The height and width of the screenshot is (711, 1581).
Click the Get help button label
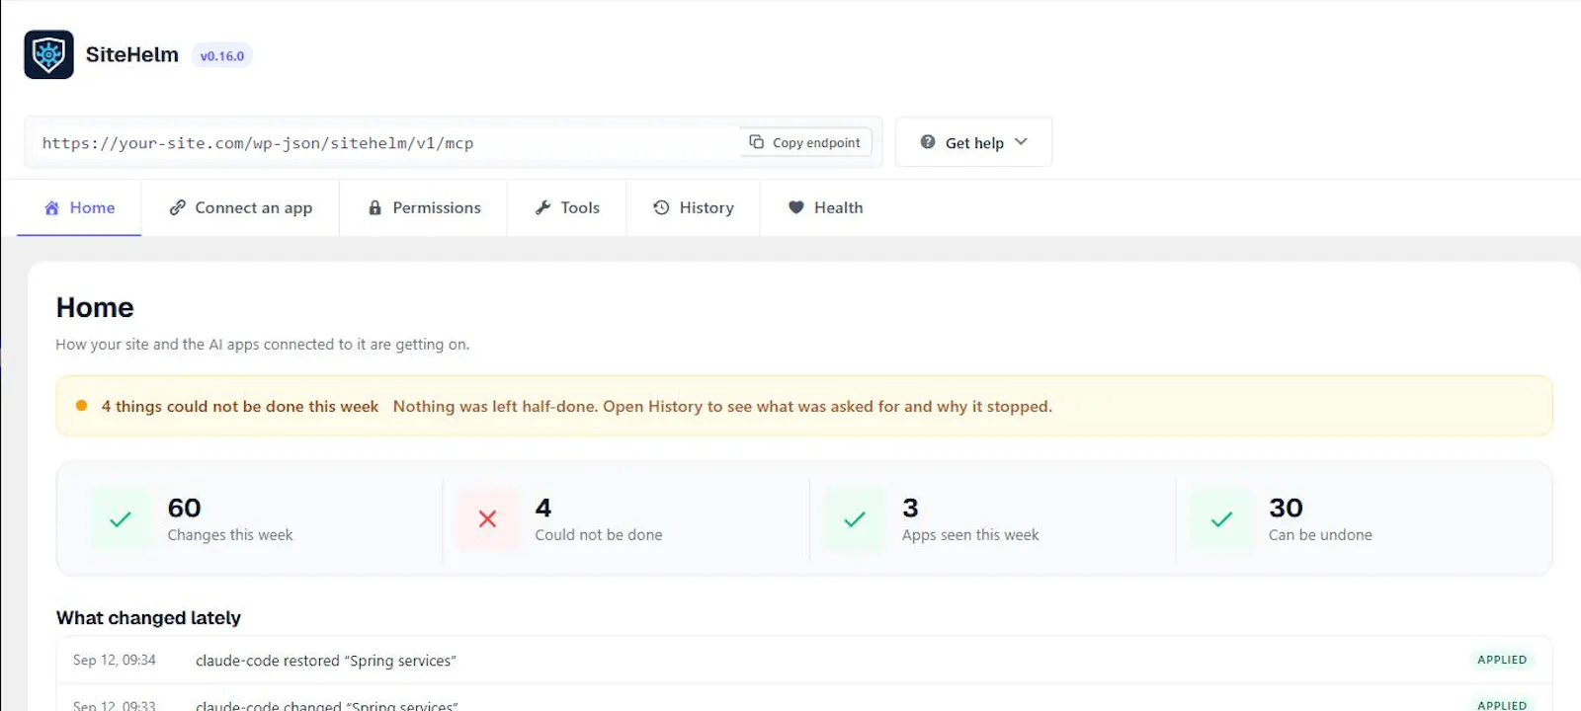click(974, 143)
